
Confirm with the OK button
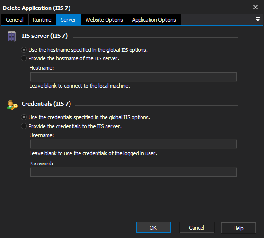coord(153,228)
